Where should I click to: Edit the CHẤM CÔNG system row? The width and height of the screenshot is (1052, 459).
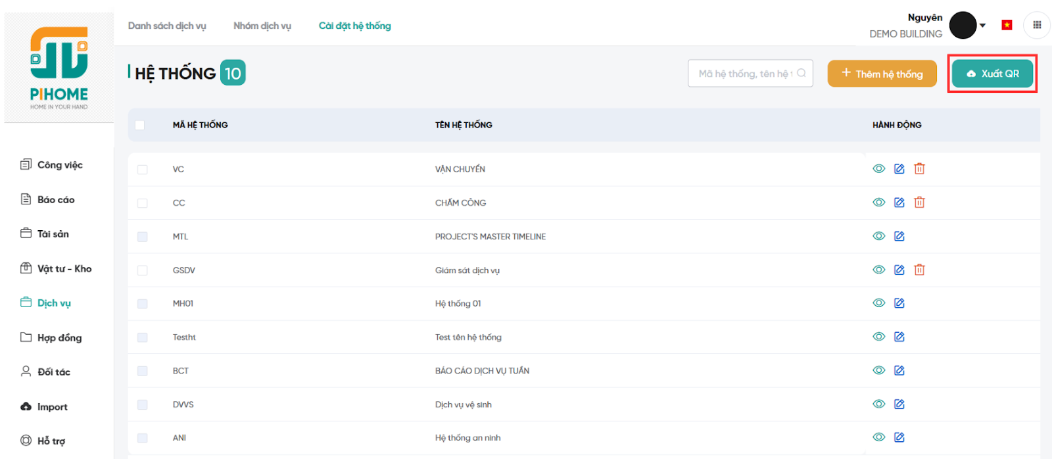[899, 203]
